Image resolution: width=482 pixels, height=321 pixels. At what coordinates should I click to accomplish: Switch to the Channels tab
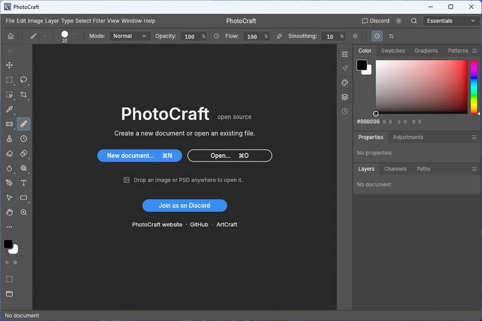(x=396, y=169)
